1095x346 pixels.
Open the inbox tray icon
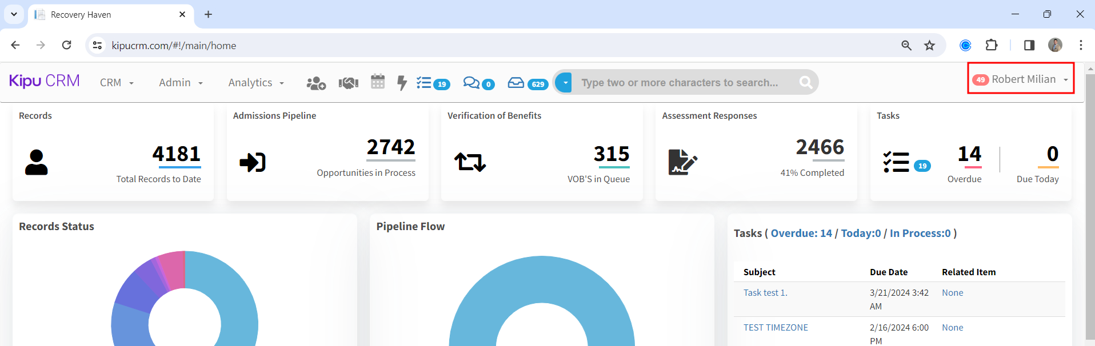[x=516, y=83]
